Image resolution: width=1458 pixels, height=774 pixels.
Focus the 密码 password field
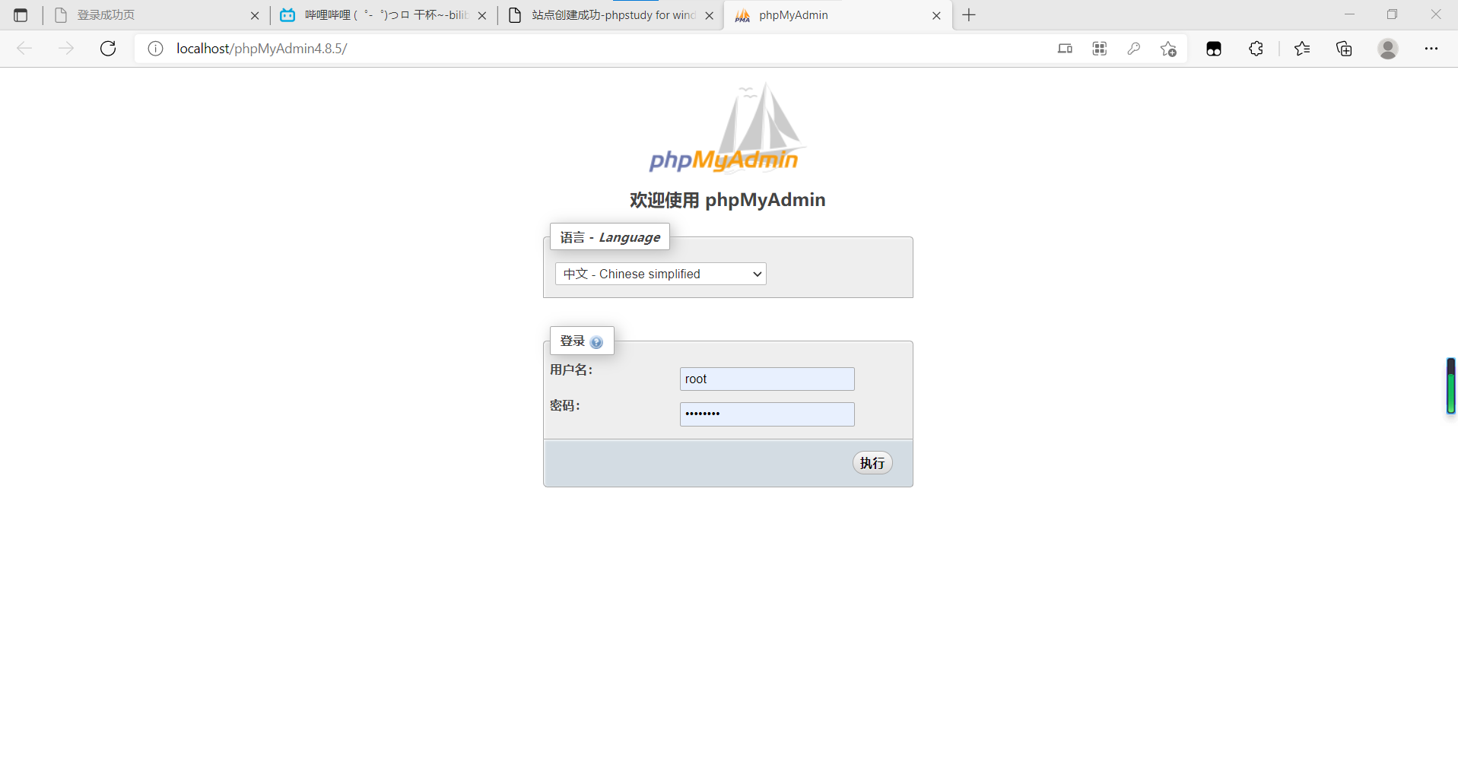767,414
